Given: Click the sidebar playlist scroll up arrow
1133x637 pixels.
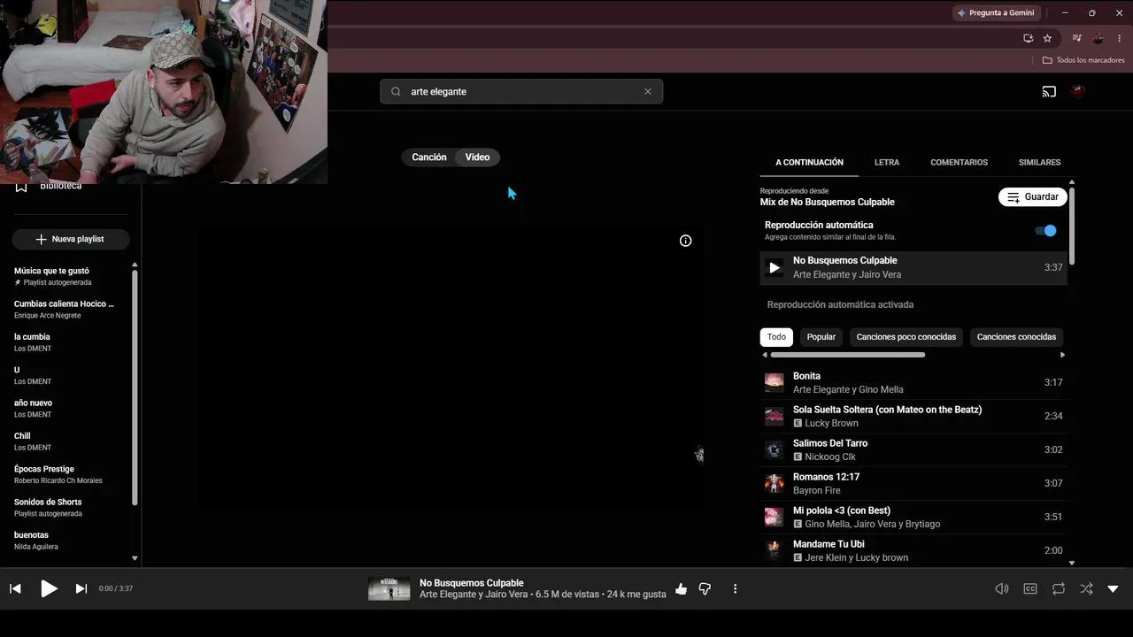Looking at the screenshot, I should (135, 265).
